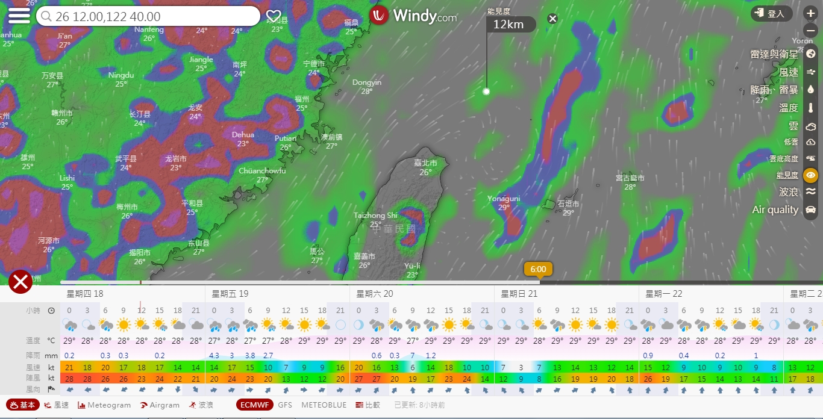Toggle the hour format clock icon
Viewport: 823px width, 419px height.
(51, 311)
